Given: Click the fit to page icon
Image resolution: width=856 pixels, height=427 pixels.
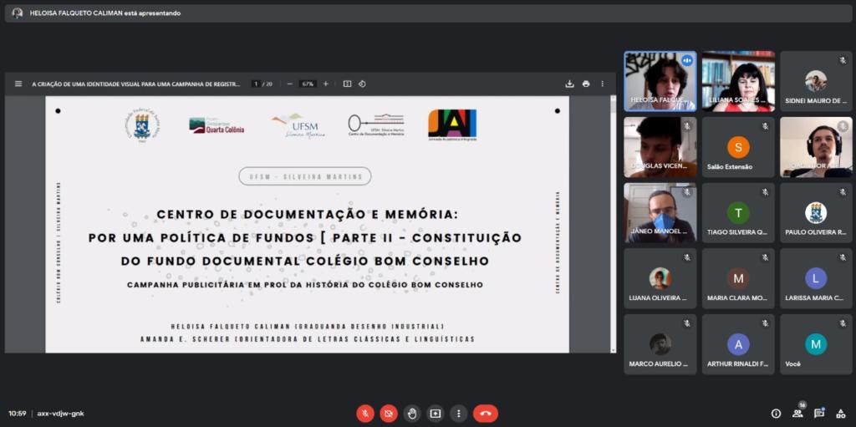Looking at the screenshot, I should [347, 84].
